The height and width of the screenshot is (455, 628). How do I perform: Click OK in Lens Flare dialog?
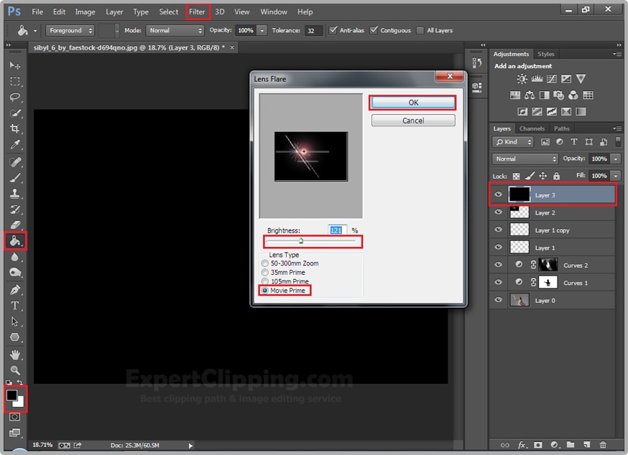click(x=413, y=103)
